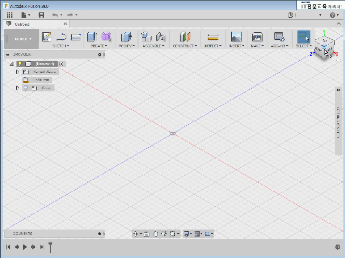Select the Scripts and Add-Ins tool
Screen dimensions: 345x258
click(x=279, y=37)
